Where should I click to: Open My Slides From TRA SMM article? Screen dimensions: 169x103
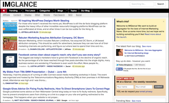click(x=35, y=72)
